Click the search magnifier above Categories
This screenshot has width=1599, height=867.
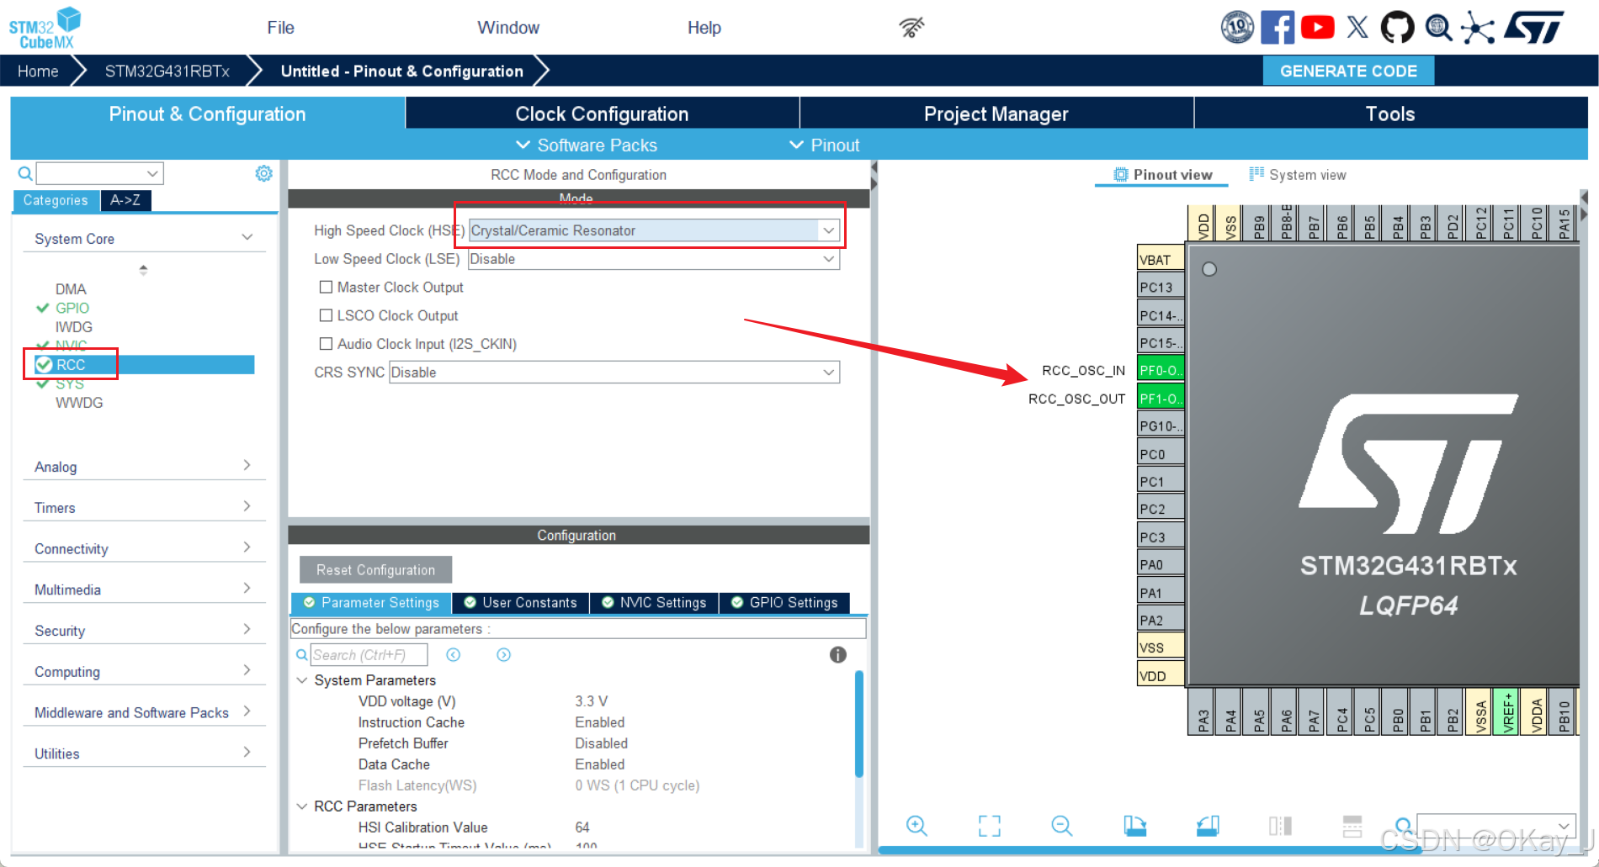(x=25, y=173)
